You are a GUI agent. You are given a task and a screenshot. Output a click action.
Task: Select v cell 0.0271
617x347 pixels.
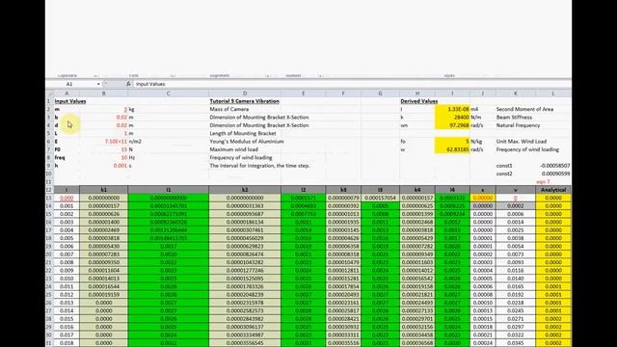516,319
